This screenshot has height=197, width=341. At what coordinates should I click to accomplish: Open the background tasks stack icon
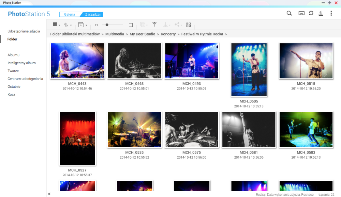pos(321,14)
